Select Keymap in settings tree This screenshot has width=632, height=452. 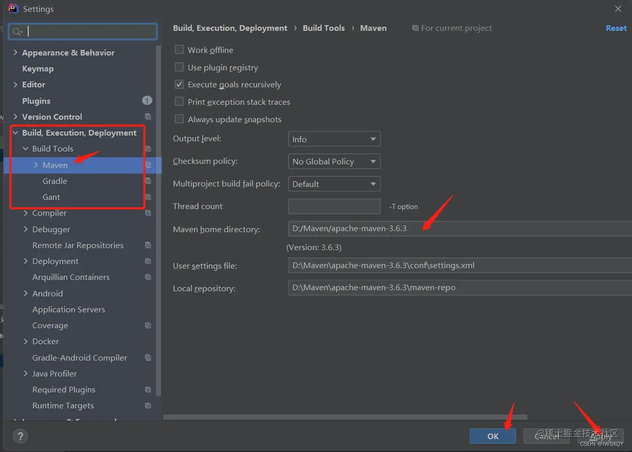coord(38,68)
